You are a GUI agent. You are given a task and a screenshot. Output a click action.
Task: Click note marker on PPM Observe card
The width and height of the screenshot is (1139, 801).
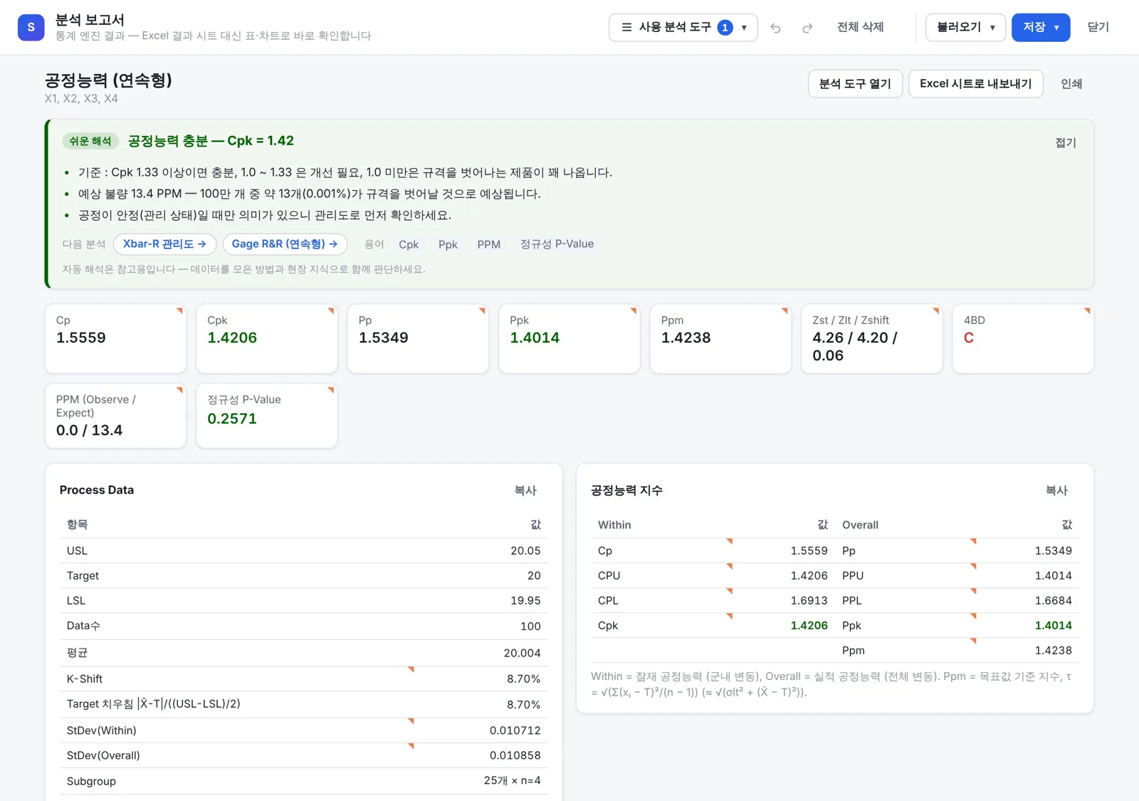(180, 389)
